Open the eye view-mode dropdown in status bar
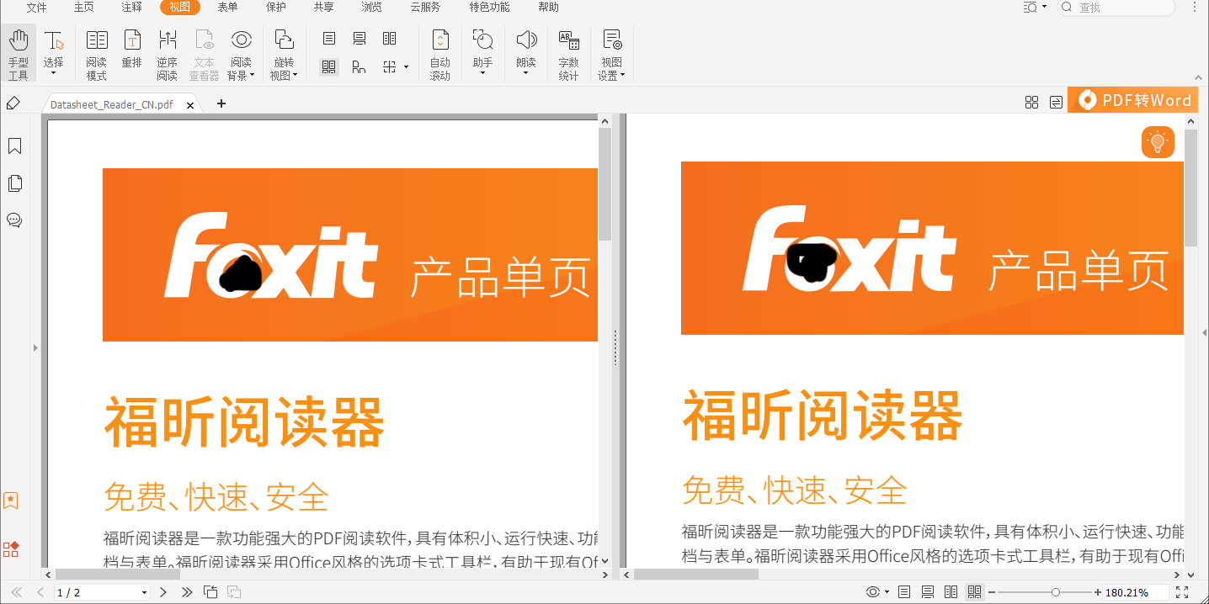1209x604 pixels. tap(877, 592)
